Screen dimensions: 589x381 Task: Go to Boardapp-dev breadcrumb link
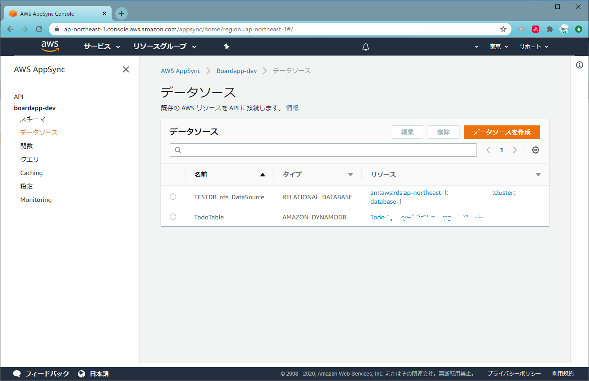[x=237, y=71]
